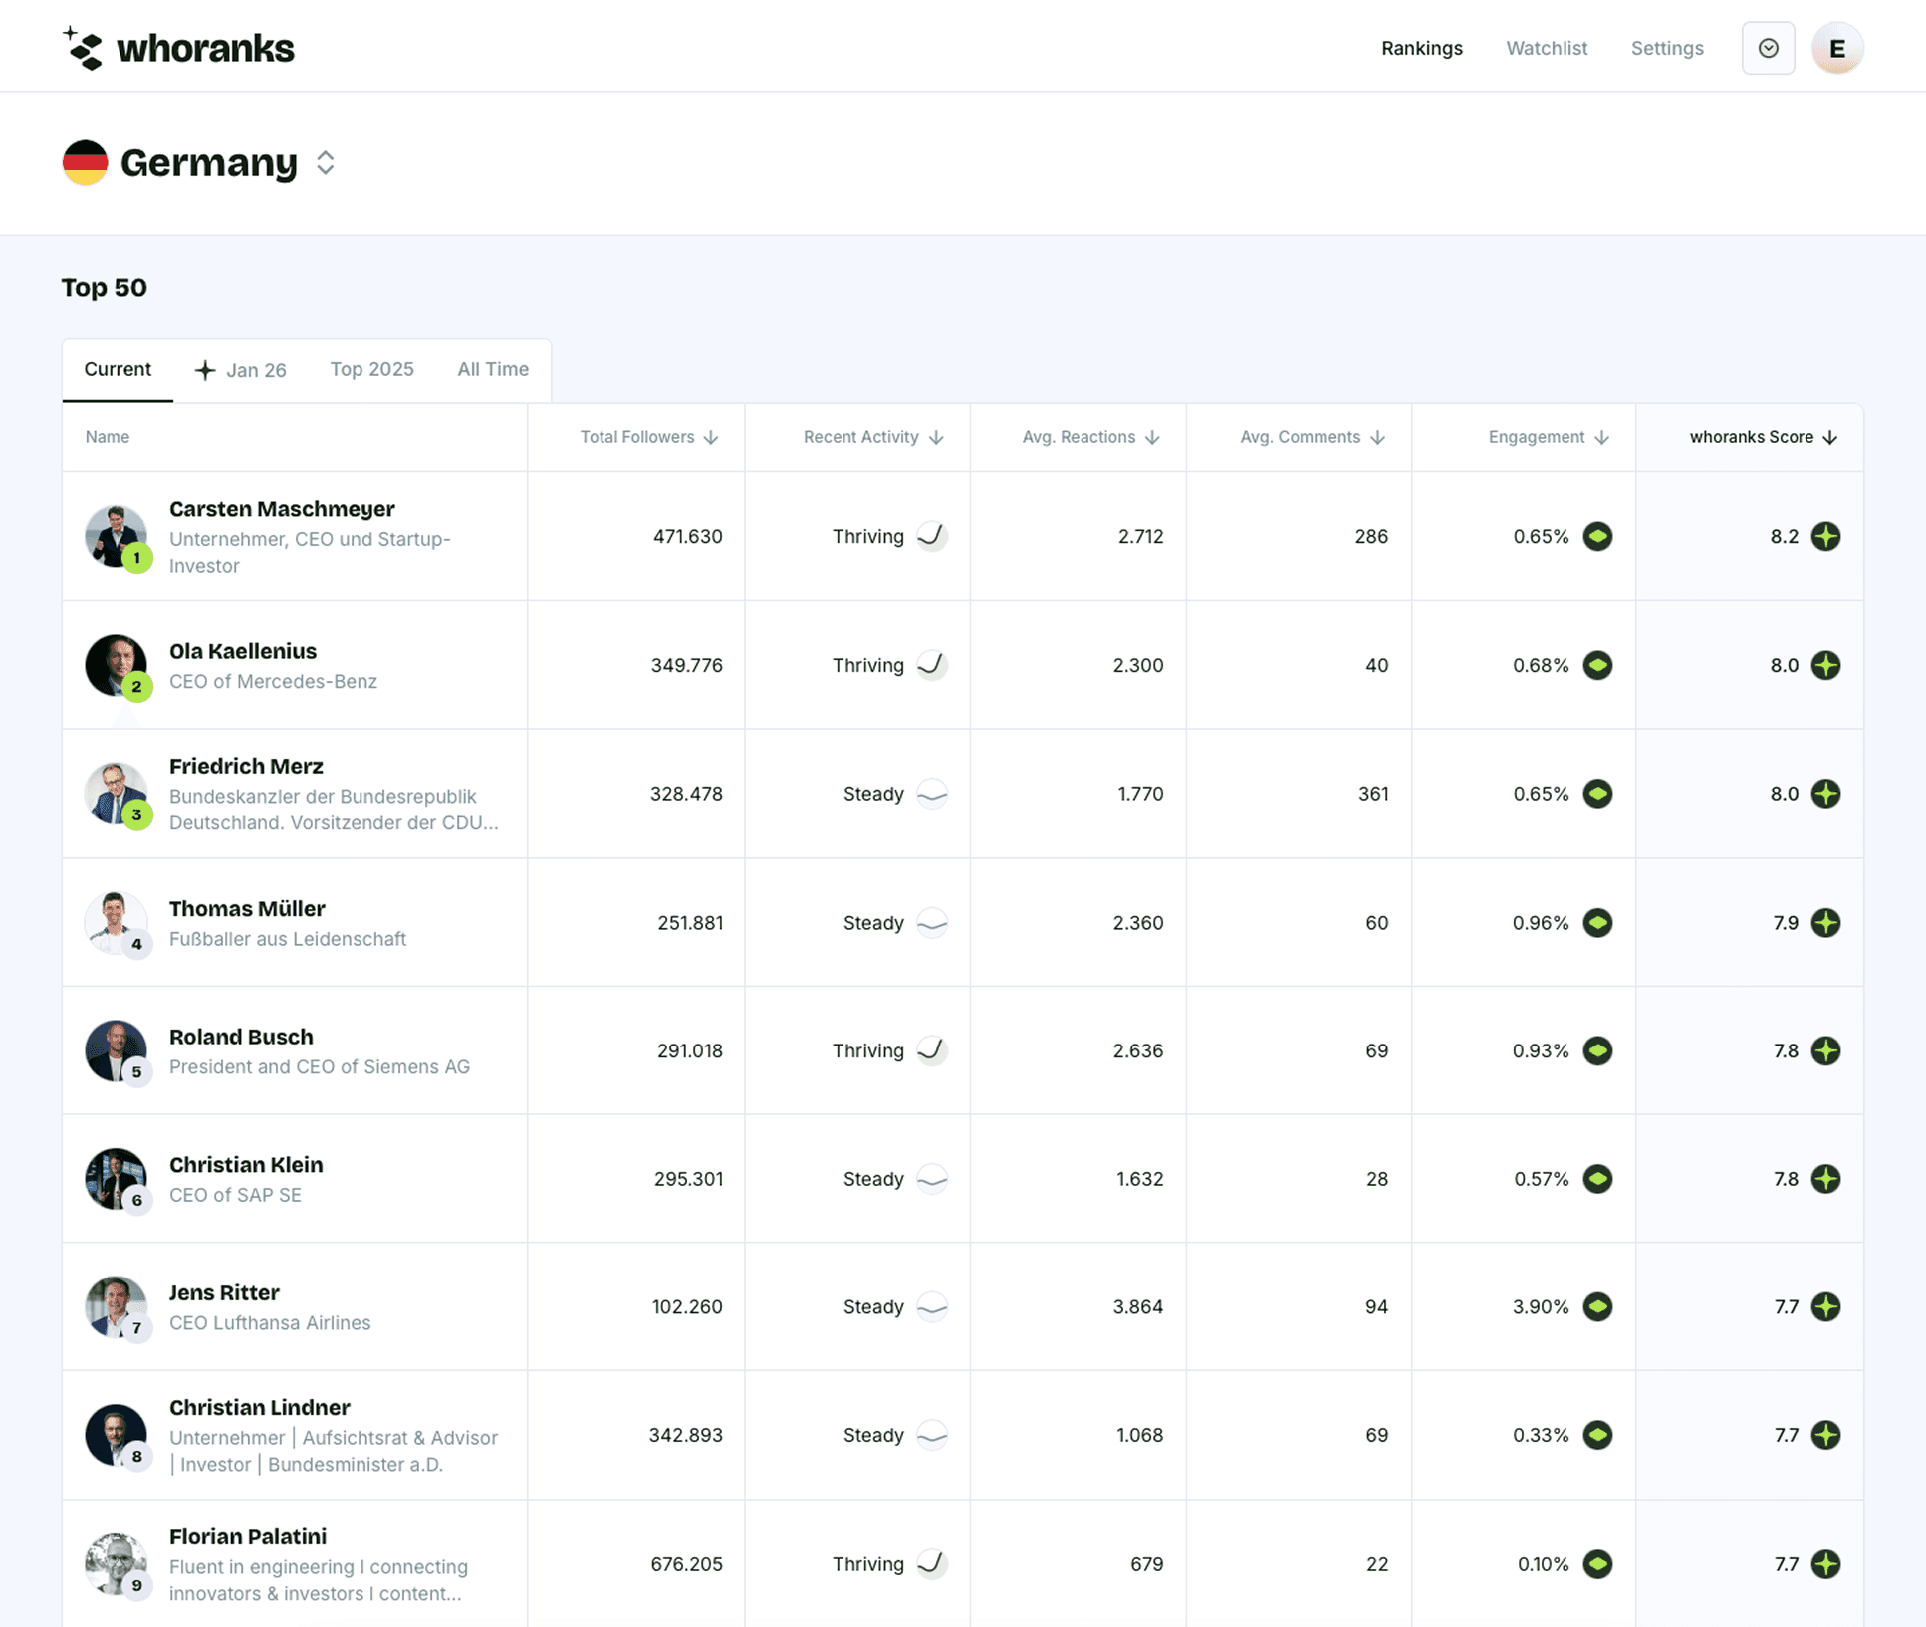
Task: Click the engagement badge icon in Jens Ritter's row
Action: [x=1598, y=1306]
